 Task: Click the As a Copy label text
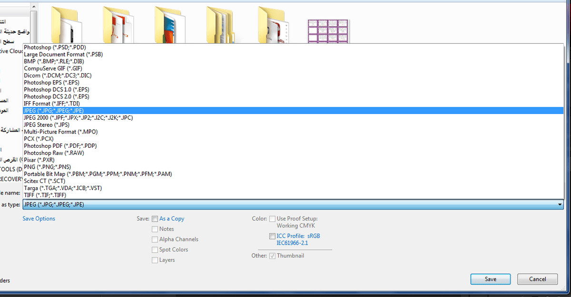point(172,219)
